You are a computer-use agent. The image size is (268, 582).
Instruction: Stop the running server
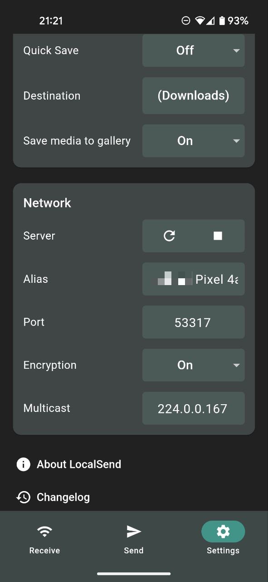[x=218, y=236]
